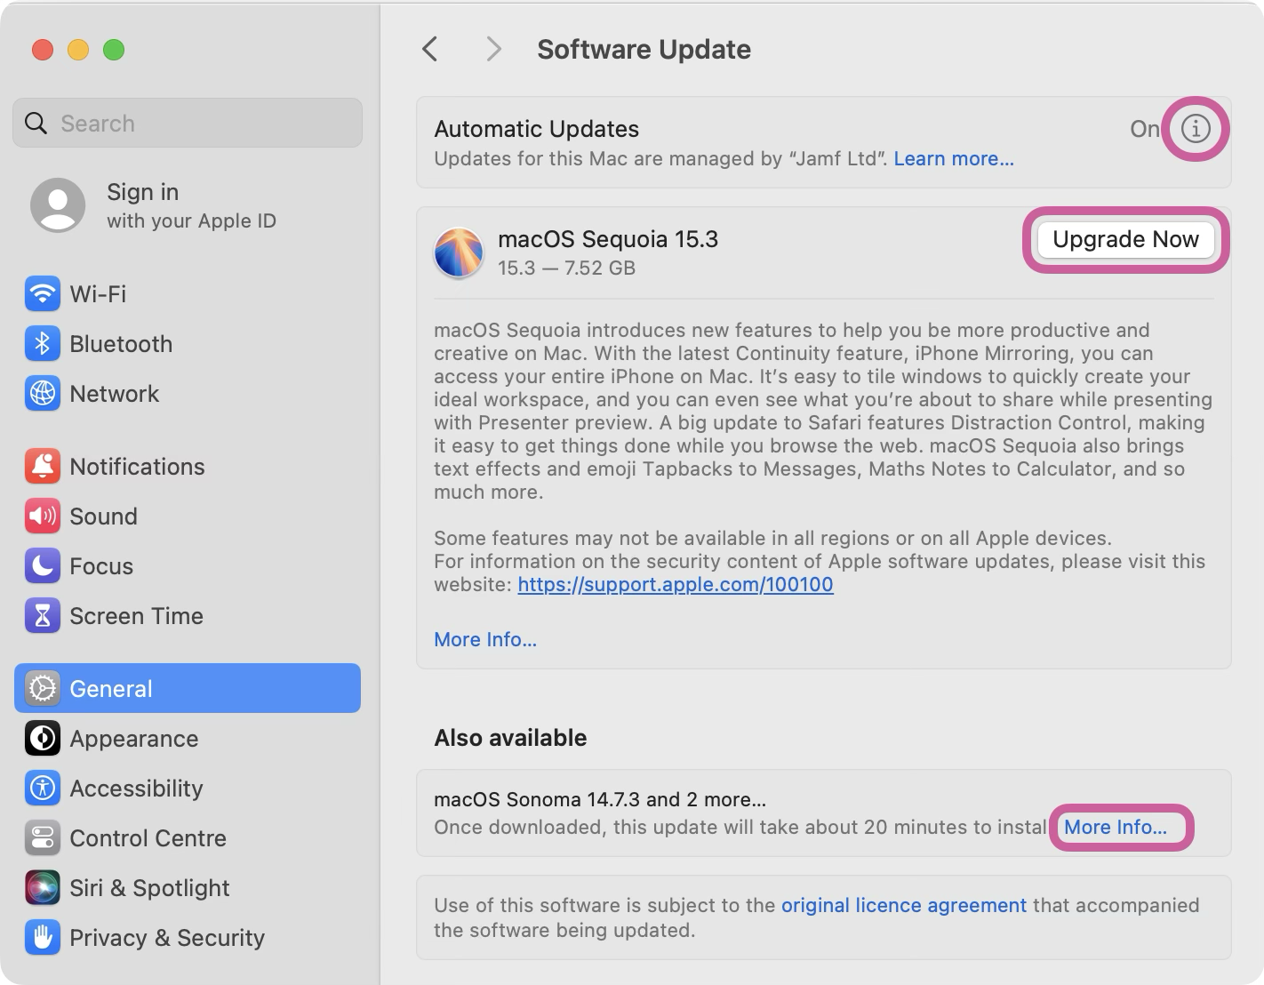The height and width of the screenshot is (985, 1264).
Task: Click the Automatic Updates label
Action: tap(536, 129)
